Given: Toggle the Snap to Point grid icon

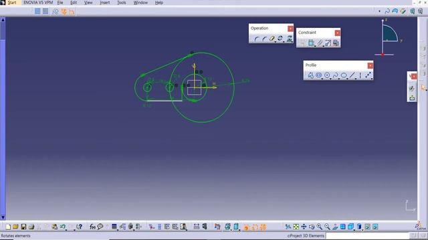Looking at the screenshot, I should tap(45, 11).
